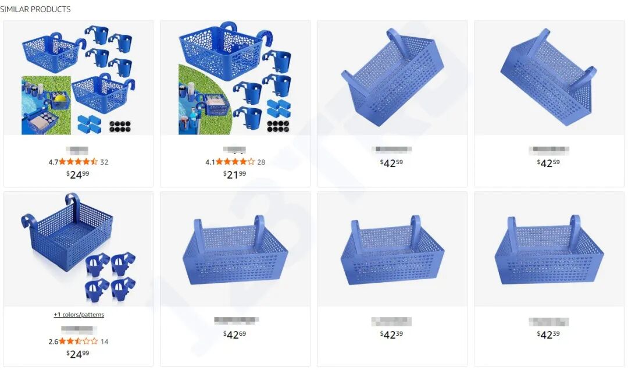Open the 4.1-star basket set product image
628x370 pixels.
pyautogui.click(x=235, y=78)
